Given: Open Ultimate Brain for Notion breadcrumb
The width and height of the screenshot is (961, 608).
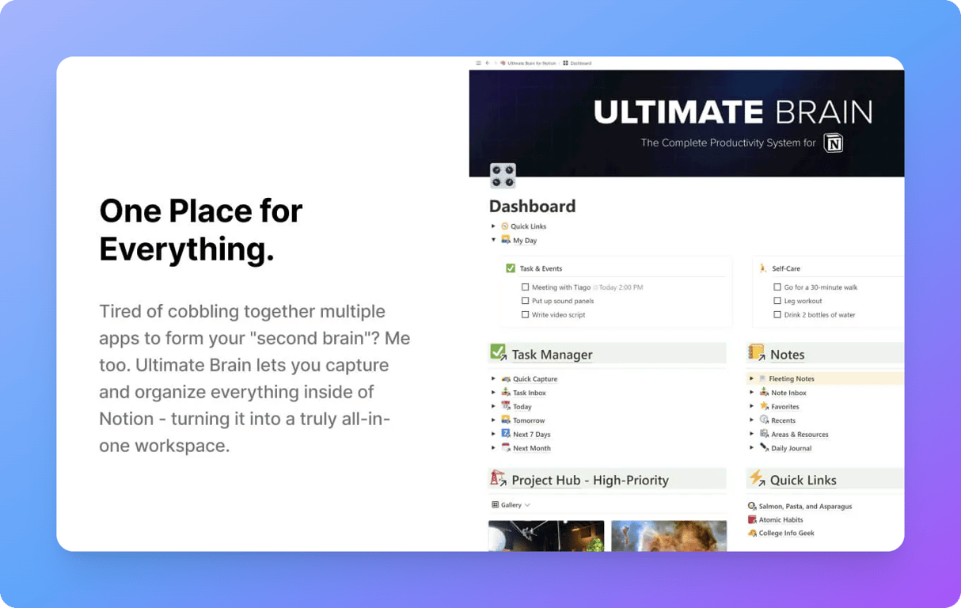Looking at the screenshot, I should [x=528, y=63].
